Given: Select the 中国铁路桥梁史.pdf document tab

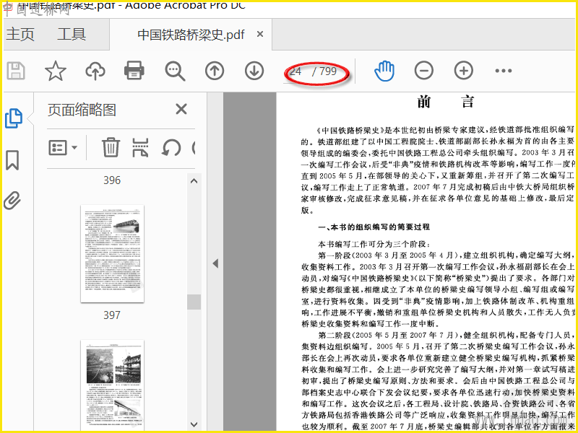Looking at the screenshot, I should click(191, 35).
